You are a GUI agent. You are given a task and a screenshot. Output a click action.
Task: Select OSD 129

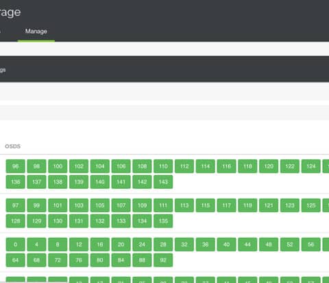[36, 221]
